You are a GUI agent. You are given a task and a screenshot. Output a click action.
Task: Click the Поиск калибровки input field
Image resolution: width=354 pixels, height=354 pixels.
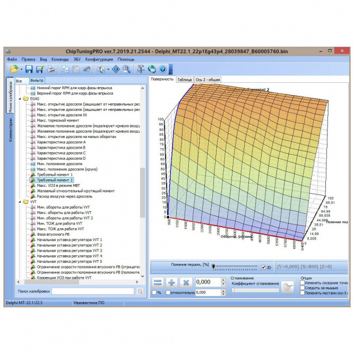pyautogui.click(x=93, y=291)
